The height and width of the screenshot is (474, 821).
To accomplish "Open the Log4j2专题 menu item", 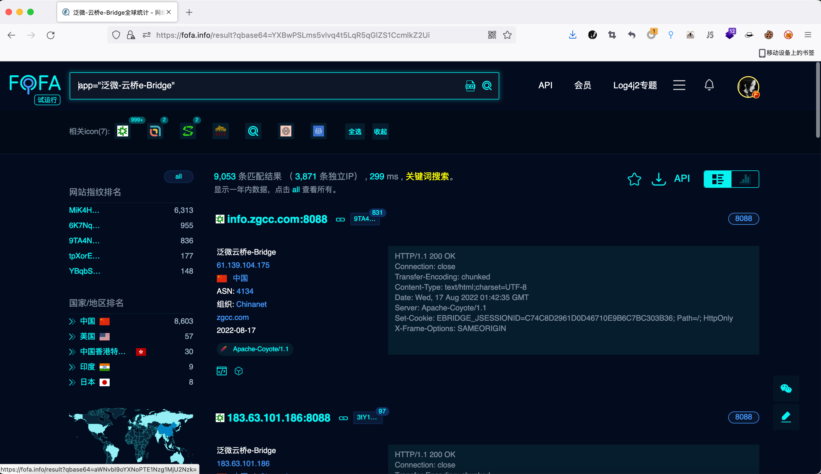I will pyautogui.click(x=635, y=85).
